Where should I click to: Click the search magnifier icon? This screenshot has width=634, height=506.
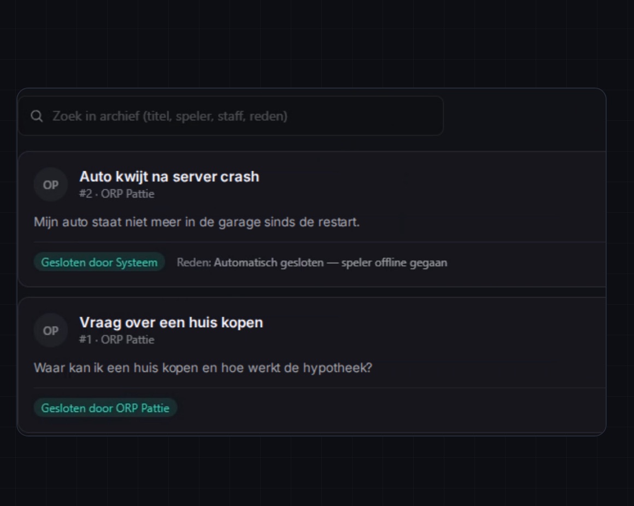tap(37, 116)
